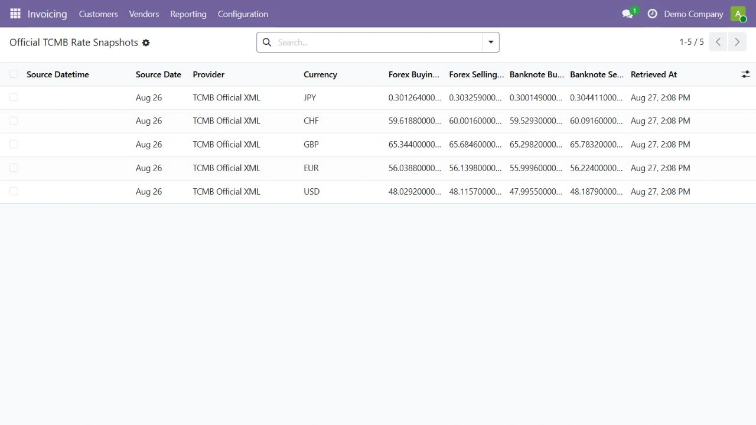The height and width of the screenshot is (425, 756).
Task: Sort by Forex Selling column header
Action: coord(476,74)
